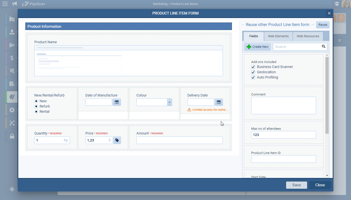The height and width of the screenshot is (200, 351).
Task: Toggle the Geolocation checkbox
Action: tap(253, 72)
